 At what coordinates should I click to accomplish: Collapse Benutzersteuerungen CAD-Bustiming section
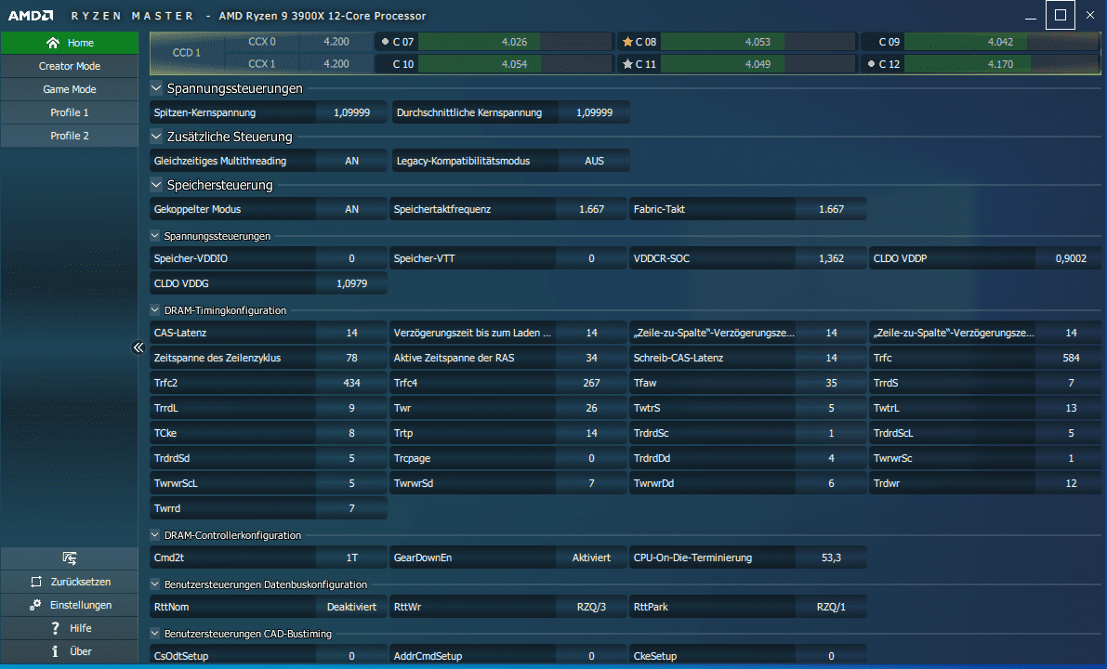154,634
